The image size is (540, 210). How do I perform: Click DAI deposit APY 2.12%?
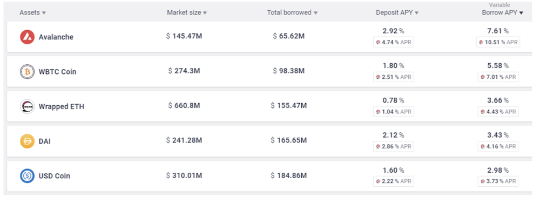[393, 136]
